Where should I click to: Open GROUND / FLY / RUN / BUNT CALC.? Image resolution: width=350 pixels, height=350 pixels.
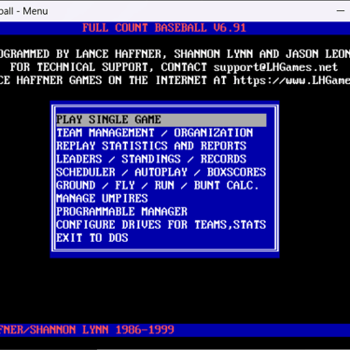pyautogui.click(x=158, y=186)
